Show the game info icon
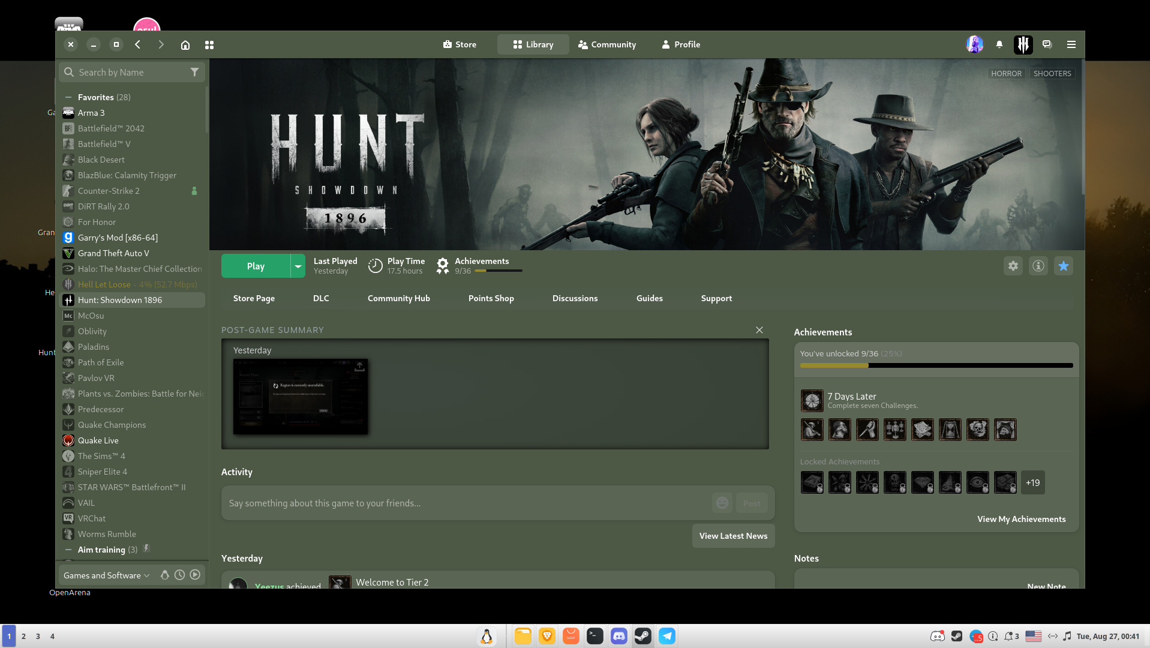This screenshot has height=648, width=1150. pos(1038,266)
